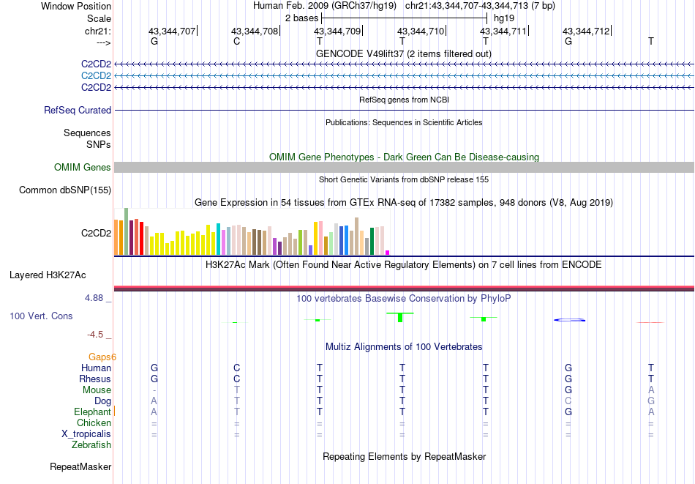Click 100 vertebrates Basewise Conservation by PhyloP title
Viewport: 695px width, 484px height.
click(404, 299)
